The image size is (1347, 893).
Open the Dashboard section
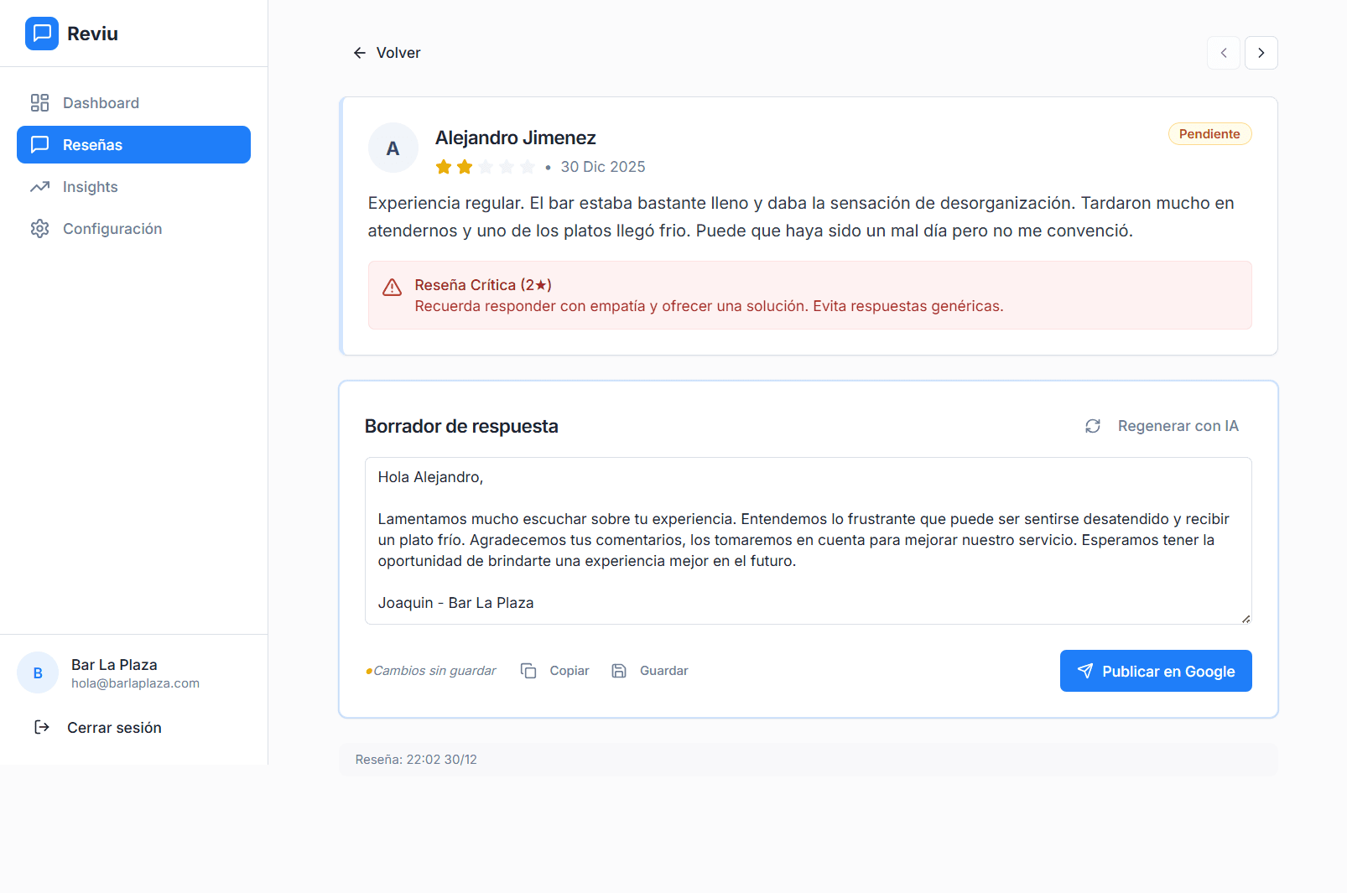coord(101,103)
